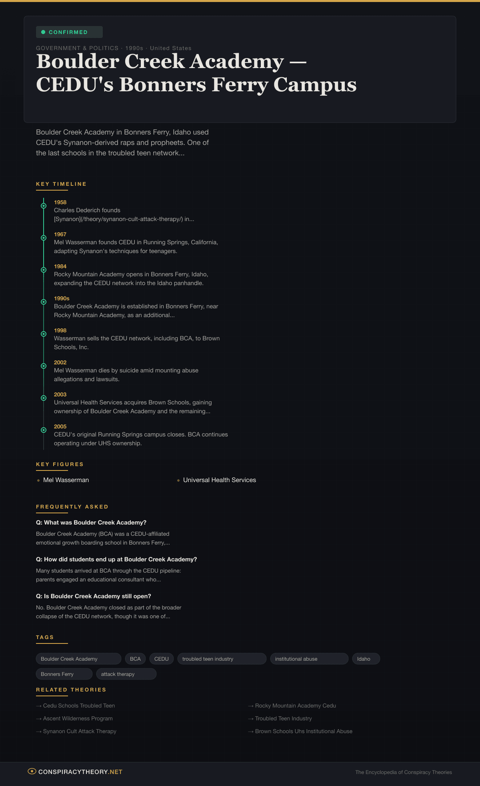Expand 'Is Boulder Creek Academy still open?'
The width and height of the screenshot is (480, 786).
tap(94, 596)
